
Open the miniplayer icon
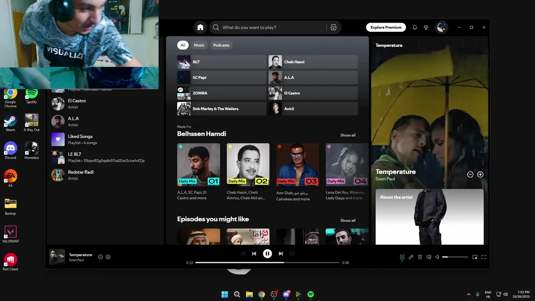(475, 257)
